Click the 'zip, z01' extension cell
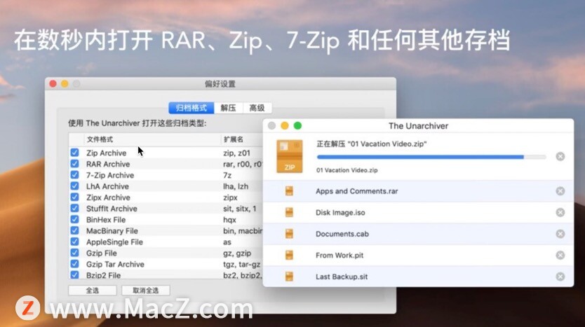Screen dimensions: 585x327 tap(236, 153)
